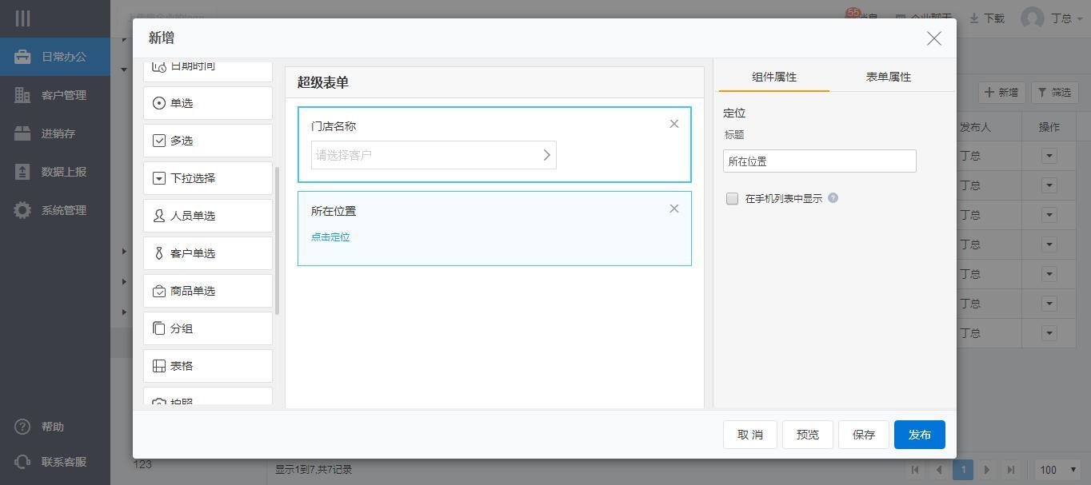The image size is (1091, 485).
Task: Switch to the 组件属性 tab
Action: pyautogui.click(x=773, y=77)
